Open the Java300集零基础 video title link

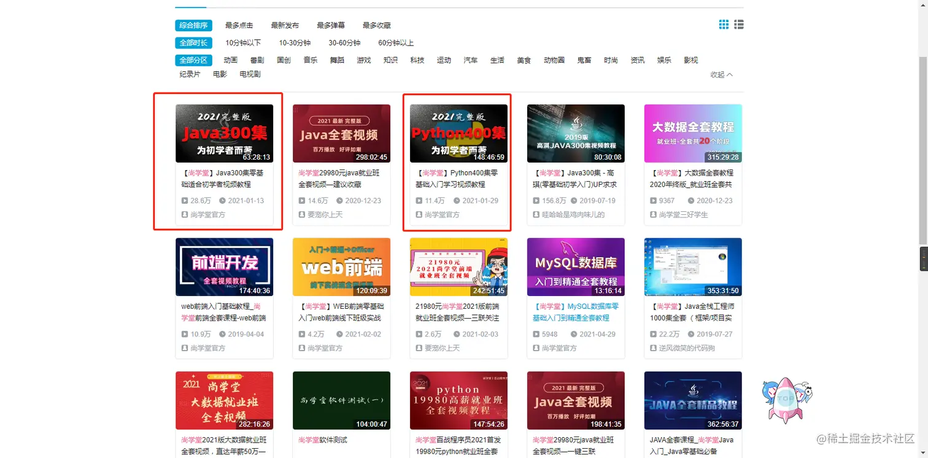224,178
